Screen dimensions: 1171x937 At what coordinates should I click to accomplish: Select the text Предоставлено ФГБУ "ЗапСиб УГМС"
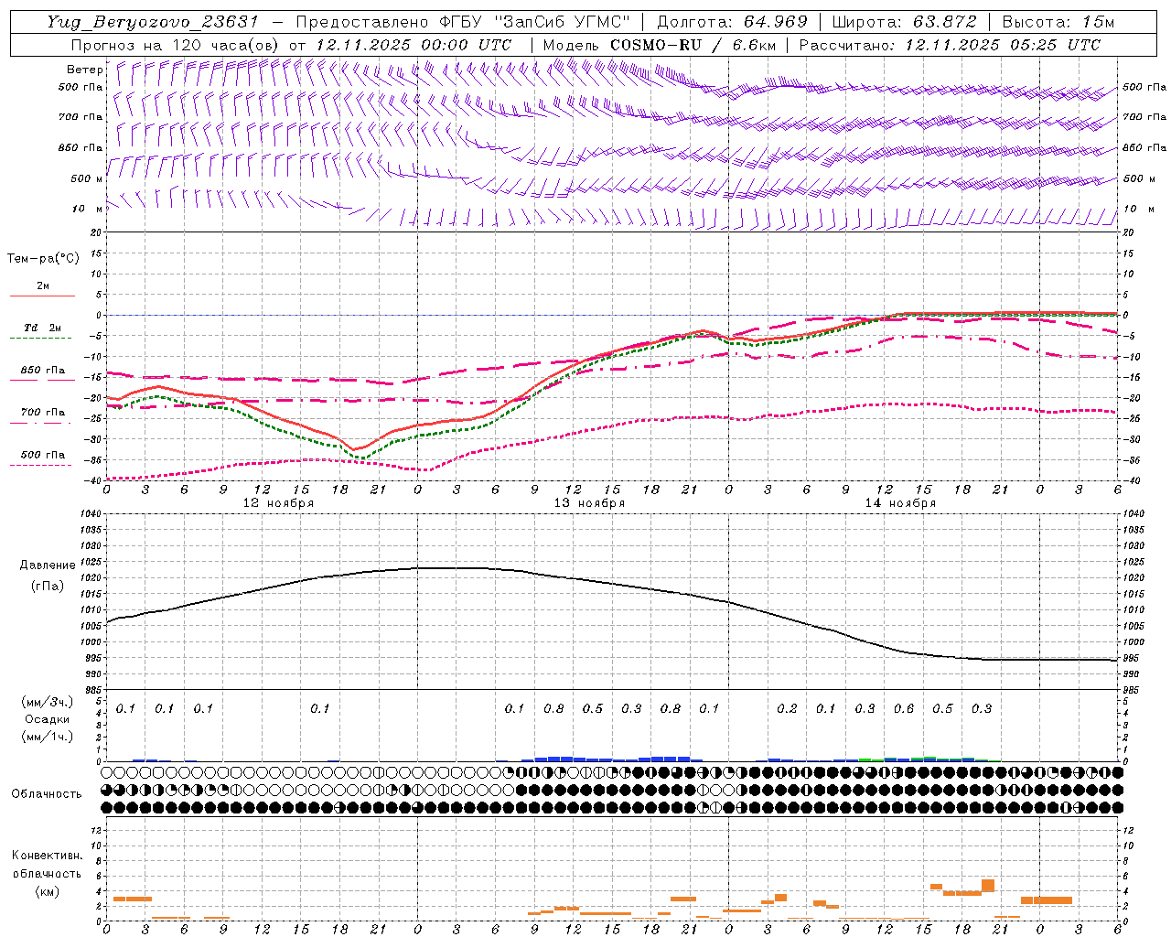pos(465,22)
